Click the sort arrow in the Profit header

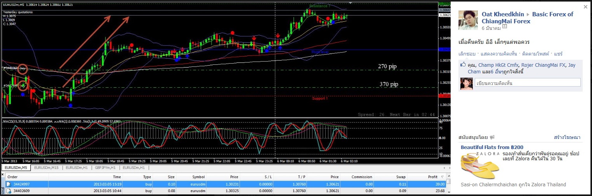(x=443, y=177)
